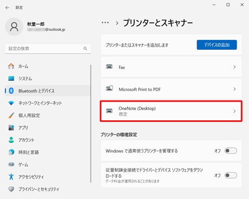The height and width of the screenshot is (199, 249).
Task: Click the outlook.jp email address
Action: point(46,29)
